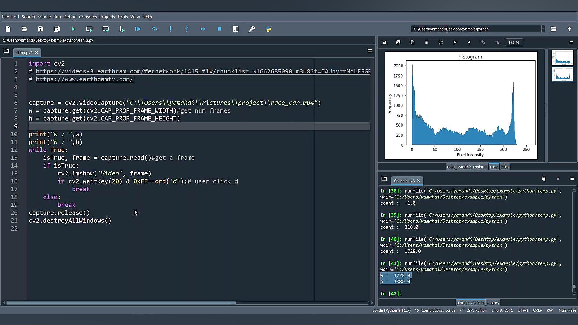The height and width of the screenshot is (325, 578).
Task: Open the View menu
Action: pyautogui.click(x=135, y=17)
